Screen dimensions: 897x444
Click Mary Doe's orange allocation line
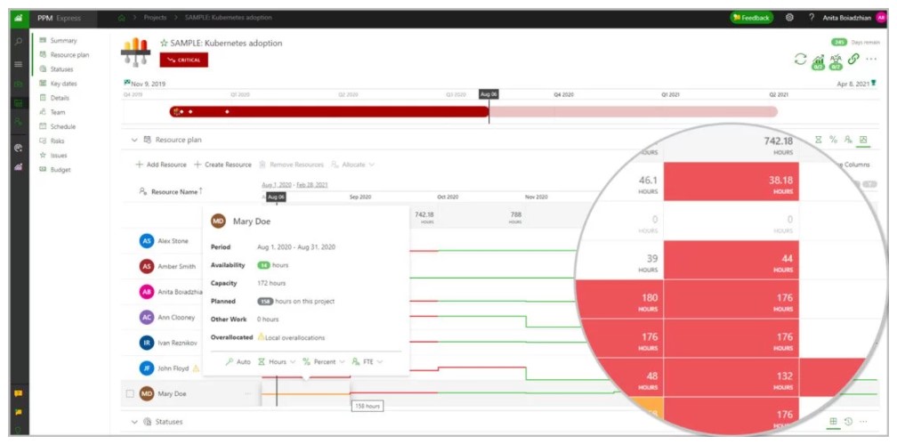[x=305, y=393]
